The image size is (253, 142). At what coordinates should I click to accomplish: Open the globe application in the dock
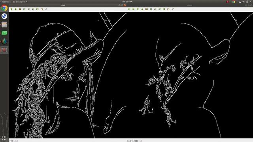[4, 41]
